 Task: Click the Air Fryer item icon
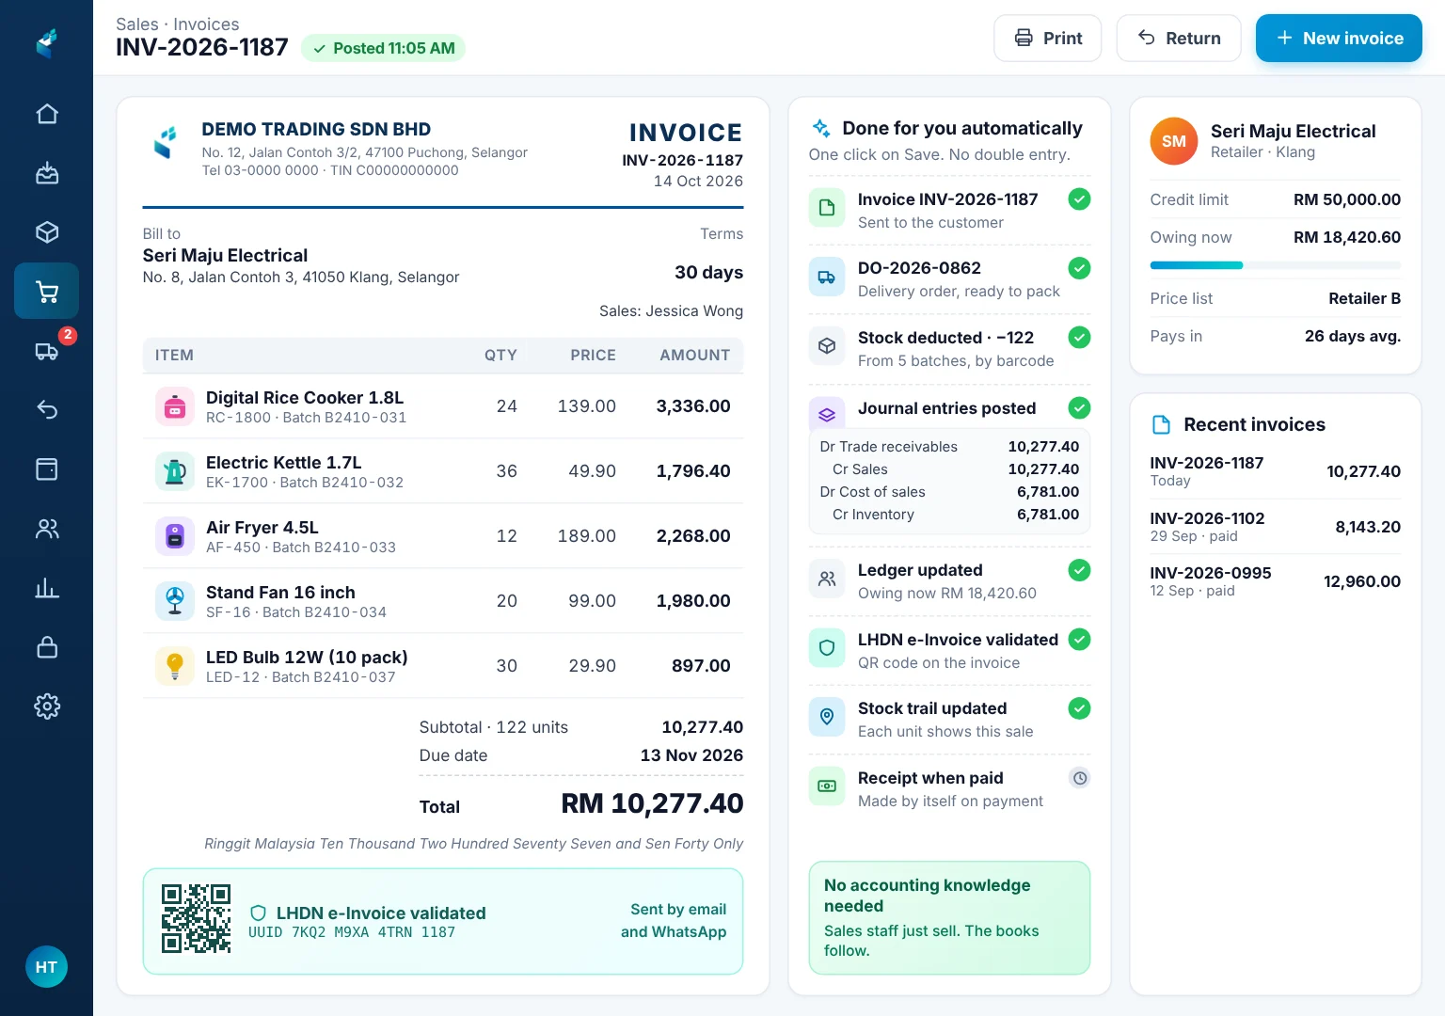tap(175, 536)
